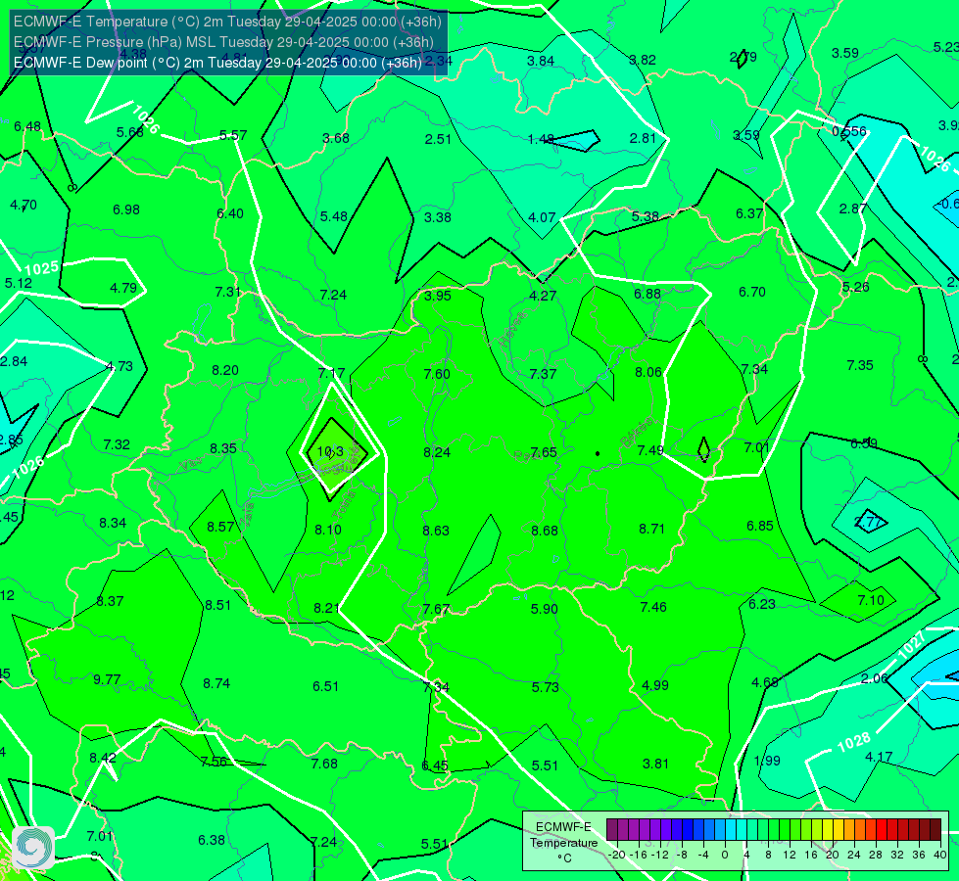Select the ECMWF-E Pressure MSL layer title
Image resolution: width=959 pixels, height=881 pixels.
pyautogui.click(x=223, y=42)
